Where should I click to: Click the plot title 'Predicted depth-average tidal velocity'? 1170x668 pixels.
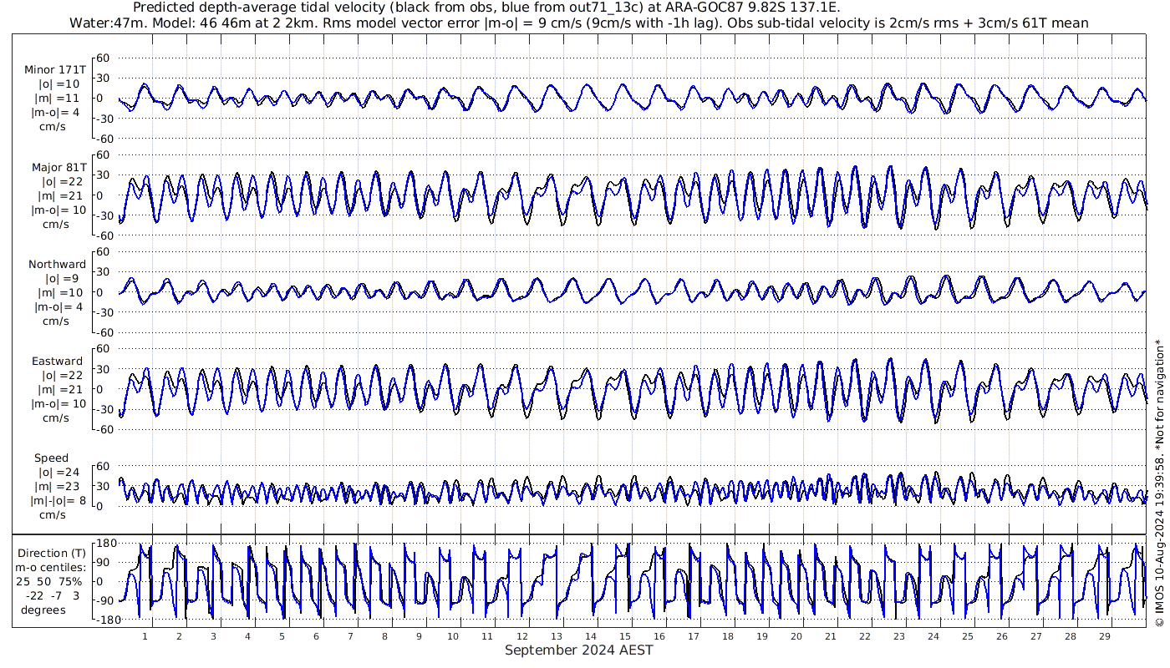pos(486,8)
